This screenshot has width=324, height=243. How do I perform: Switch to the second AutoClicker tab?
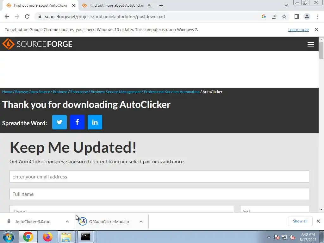point(116,5)
